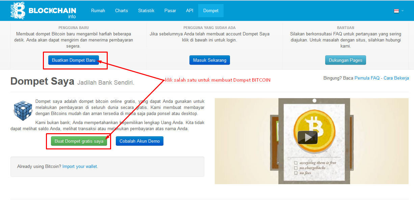The image size is (414, 201).
Task: Click the PENGGUNA BARU heading text
Action: click(74, 28)
